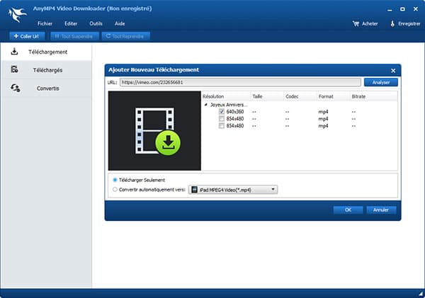Select the Télécharger Seulement radio button
This screenshot has width=425, height=298.
[x=115, y=180]
